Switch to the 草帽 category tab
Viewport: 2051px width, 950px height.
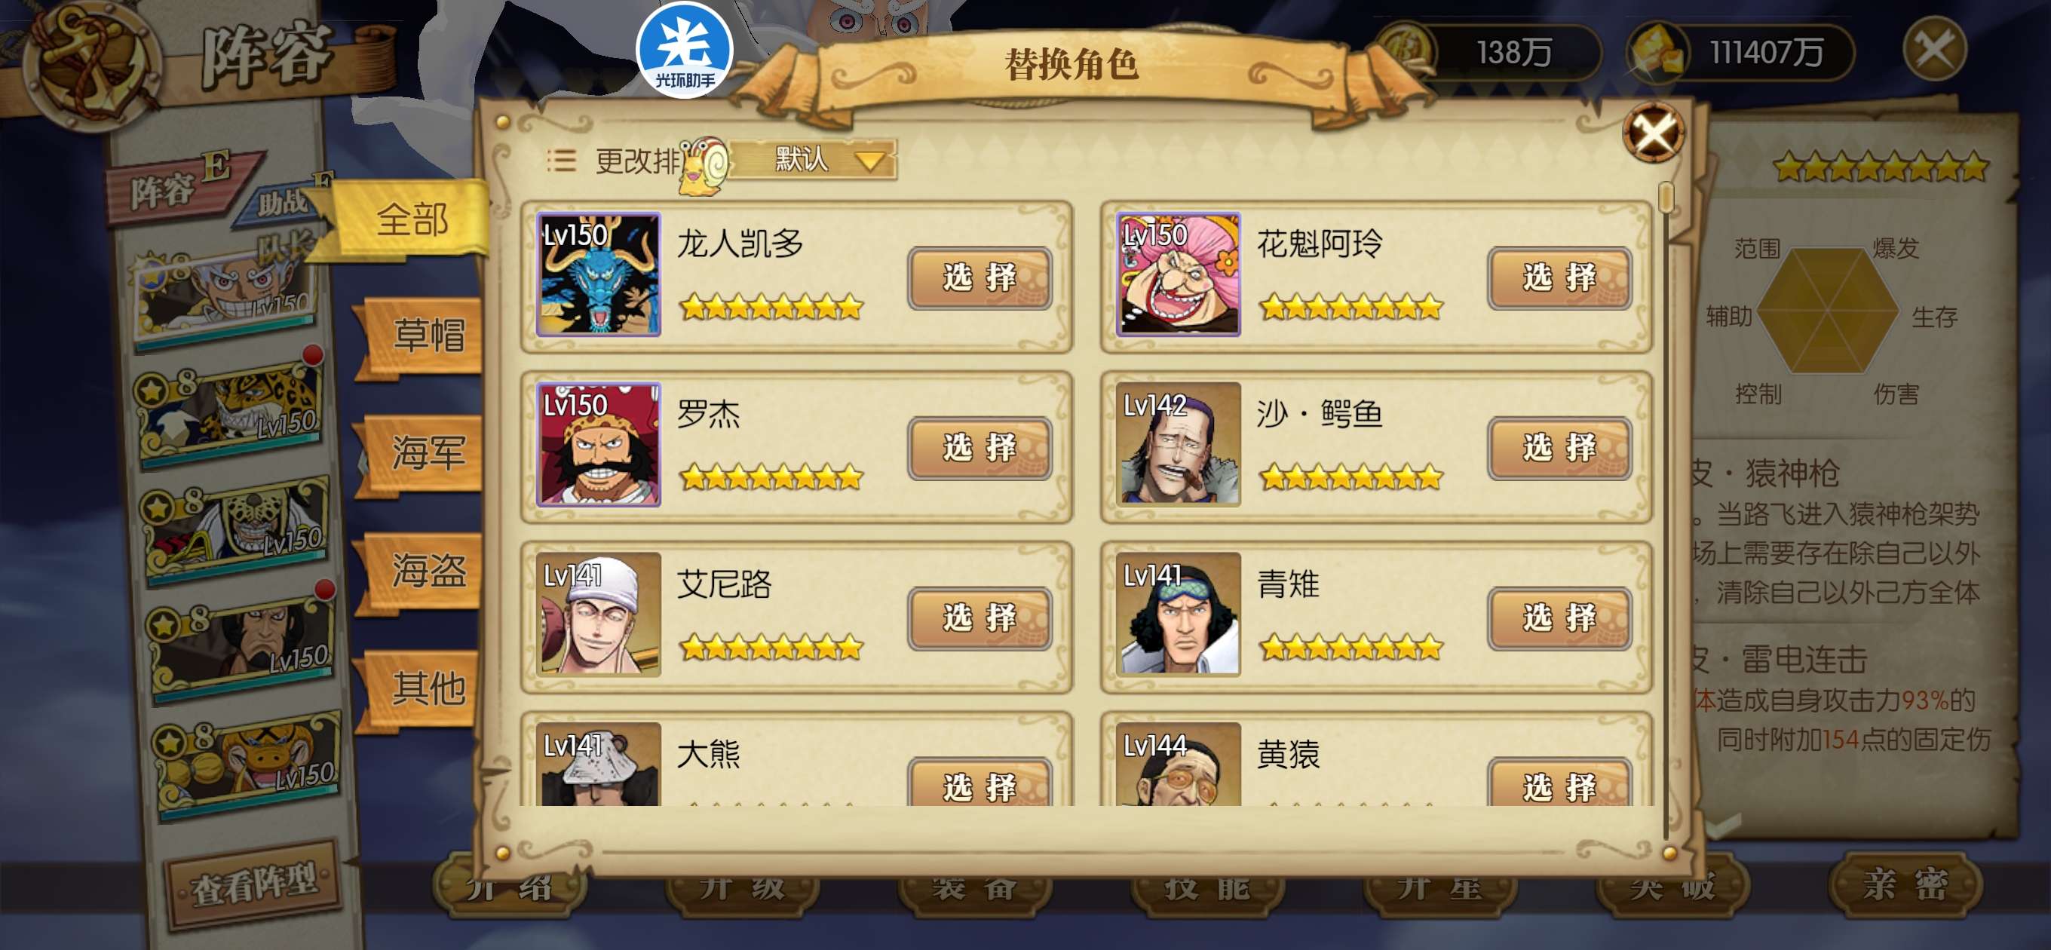(427, 335)
